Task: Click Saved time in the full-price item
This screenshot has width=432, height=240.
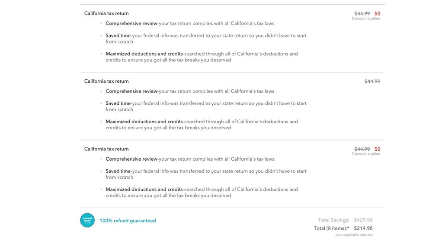Action: pyautogui.click(x=118, y=103)
